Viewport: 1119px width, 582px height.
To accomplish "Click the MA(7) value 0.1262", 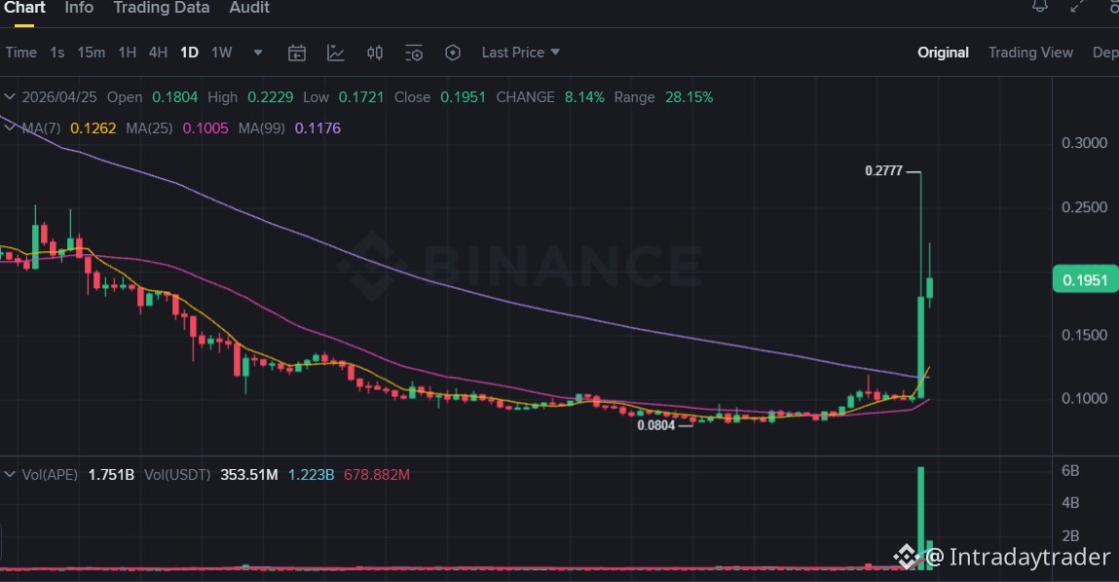I will point(93,128).
